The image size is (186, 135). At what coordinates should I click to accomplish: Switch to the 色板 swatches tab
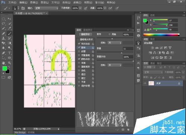153,15
